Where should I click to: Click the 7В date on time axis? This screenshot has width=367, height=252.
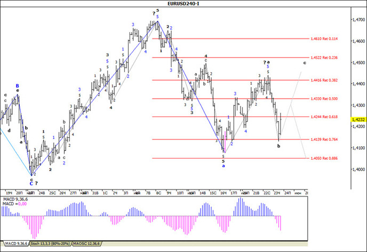pyautogui.click(x=148, y=193)
